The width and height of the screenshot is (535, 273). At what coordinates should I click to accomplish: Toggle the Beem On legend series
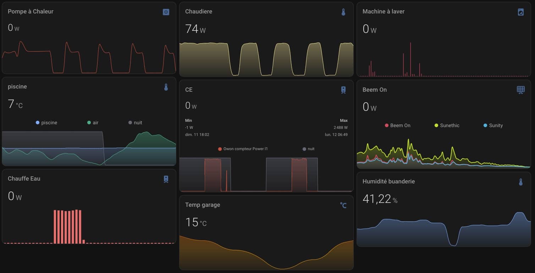pyautogui.click(x=398, y=125)
